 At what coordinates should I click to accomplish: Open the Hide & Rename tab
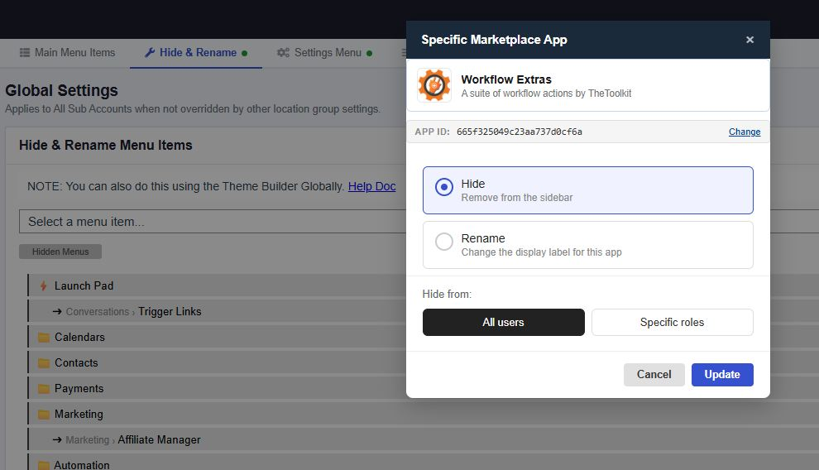point(196,53)
